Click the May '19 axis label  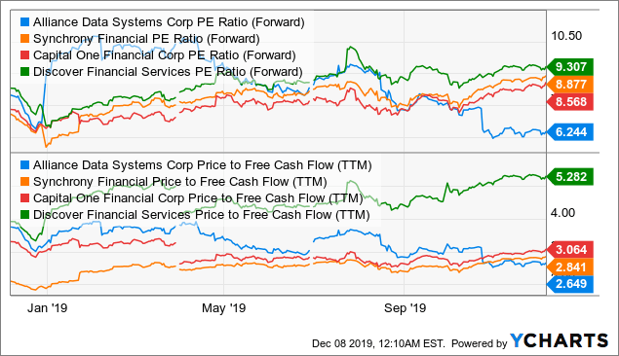224,308
